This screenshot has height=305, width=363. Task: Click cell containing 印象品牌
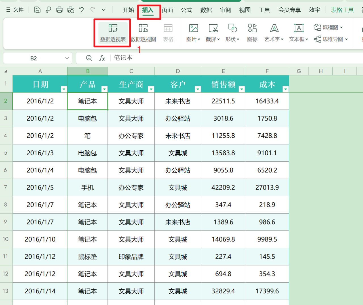point(131,256)
